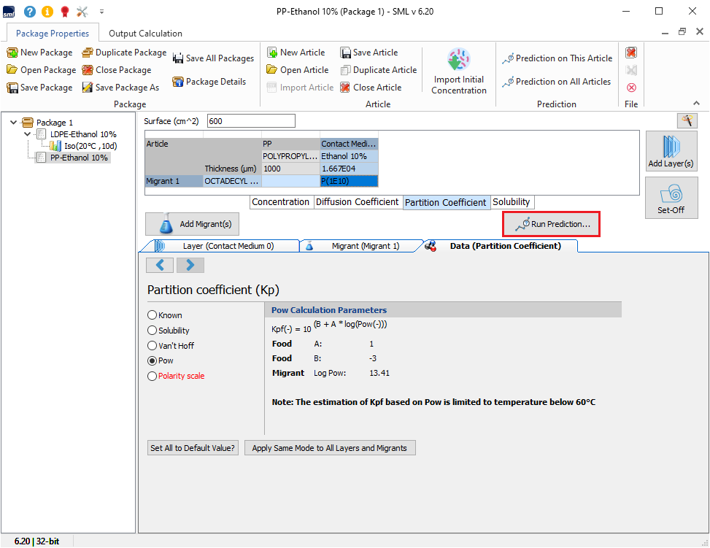The height and width of the screenshot is (548, 710).
Task: Click the Add Layer(s) icon button
Action: pyautogui.click(x=671, y=152)
